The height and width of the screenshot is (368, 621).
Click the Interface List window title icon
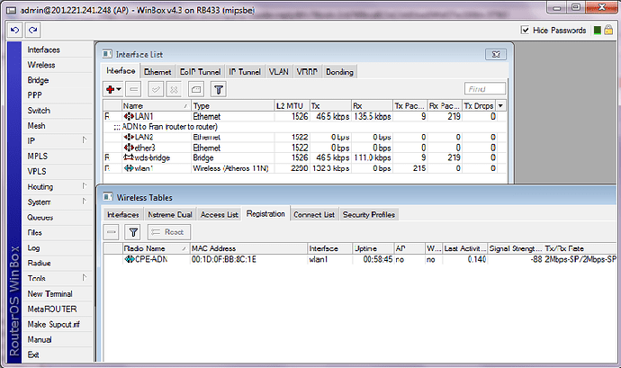[107, 54]
